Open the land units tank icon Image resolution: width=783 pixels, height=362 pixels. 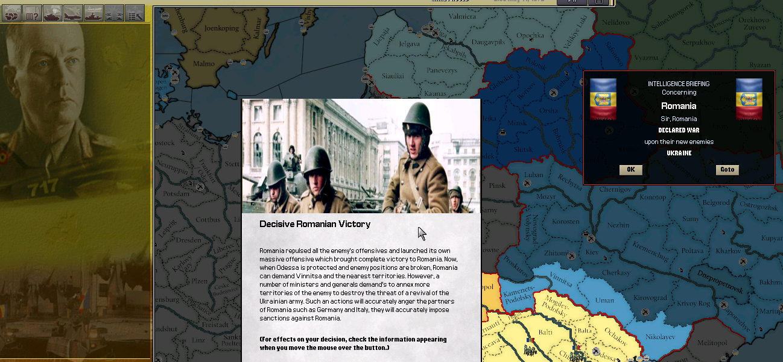[x=52, y=13]
